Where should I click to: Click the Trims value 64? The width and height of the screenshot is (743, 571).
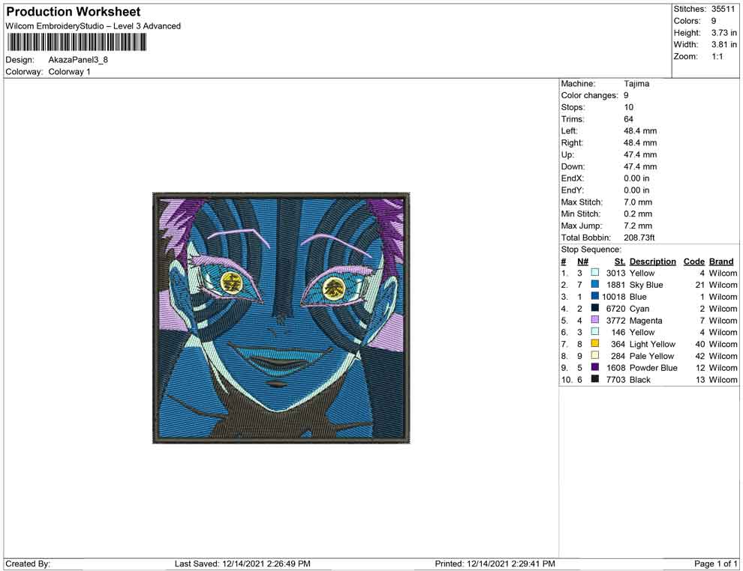click(628, 119)
